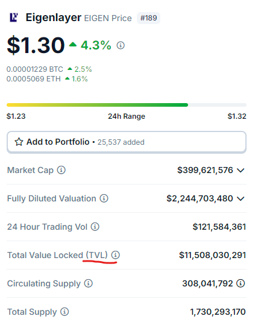
Task: Open the Total Supply info icon
Action: pos(65,312)
